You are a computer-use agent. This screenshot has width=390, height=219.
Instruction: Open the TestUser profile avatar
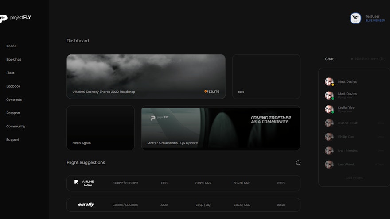355,18
